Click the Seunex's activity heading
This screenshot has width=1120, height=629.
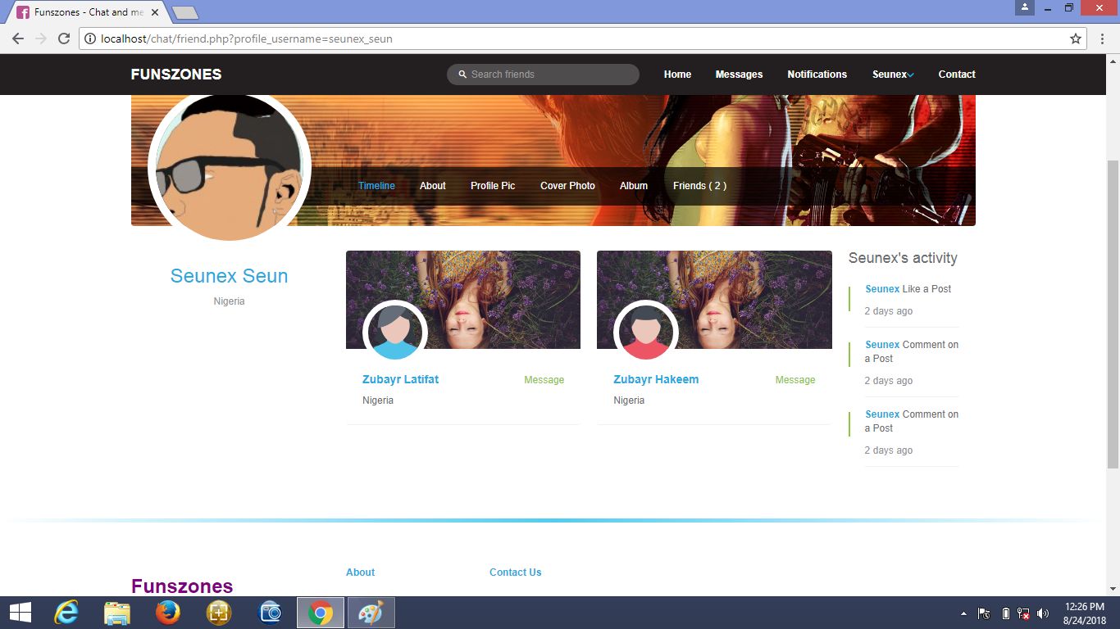(x=903, y=258)
